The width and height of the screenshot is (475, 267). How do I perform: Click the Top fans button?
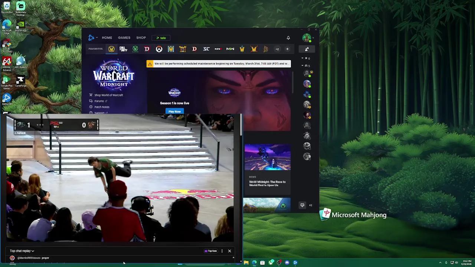pyautogui.click(x=211, y=251)
